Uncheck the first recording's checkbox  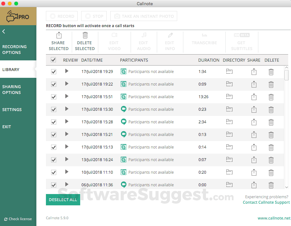[x=53, y=72]
